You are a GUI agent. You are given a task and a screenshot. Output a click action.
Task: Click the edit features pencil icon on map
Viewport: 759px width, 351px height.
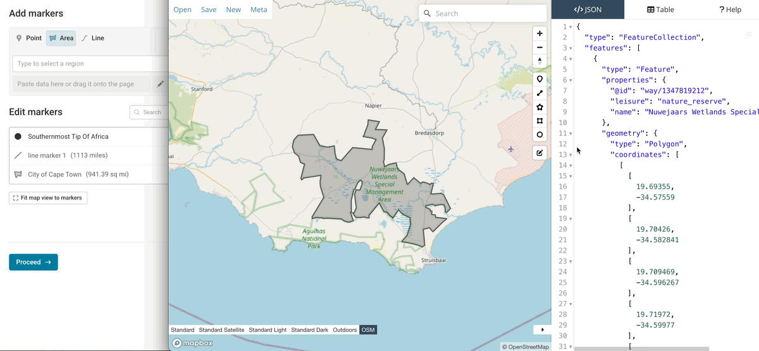(x=540, y=153)
